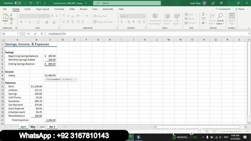Click the vertical scrollbar down arrow
The height and width of the screenshot is (141, 251).
point(249,123)
